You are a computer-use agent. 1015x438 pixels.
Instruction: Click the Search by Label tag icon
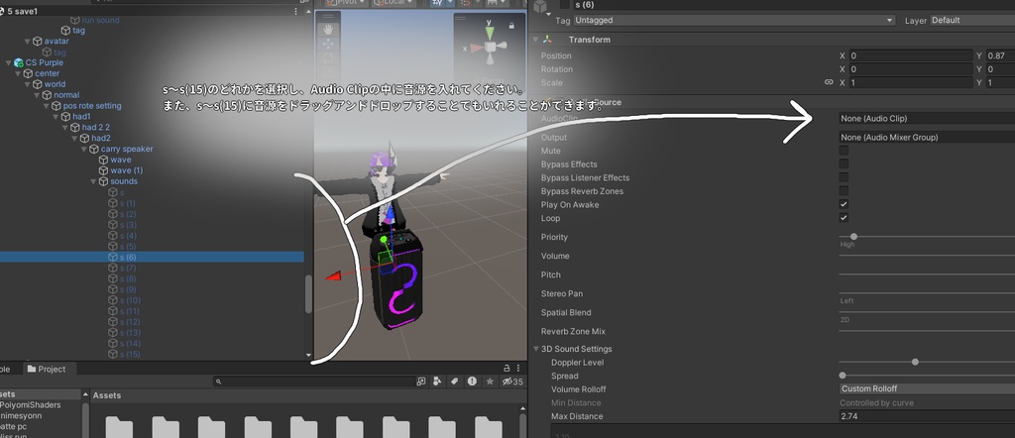point(455,382)
